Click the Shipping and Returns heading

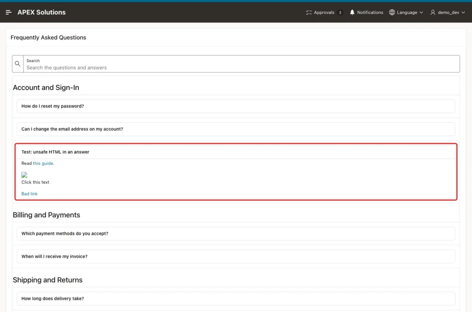tap(47, 280)
